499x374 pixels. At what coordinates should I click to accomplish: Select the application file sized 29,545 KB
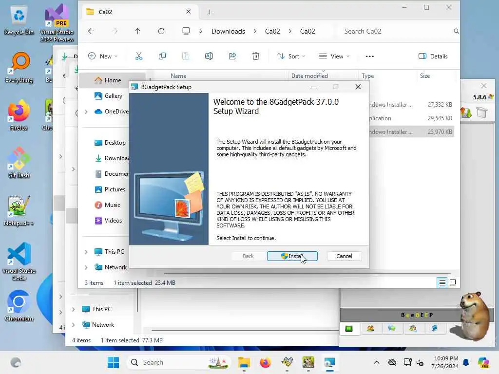pyautogui.click(x=411, y=118)
